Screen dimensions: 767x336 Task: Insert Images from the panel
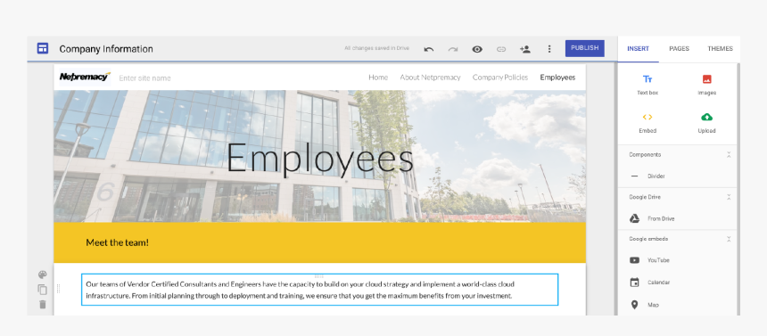706,85
